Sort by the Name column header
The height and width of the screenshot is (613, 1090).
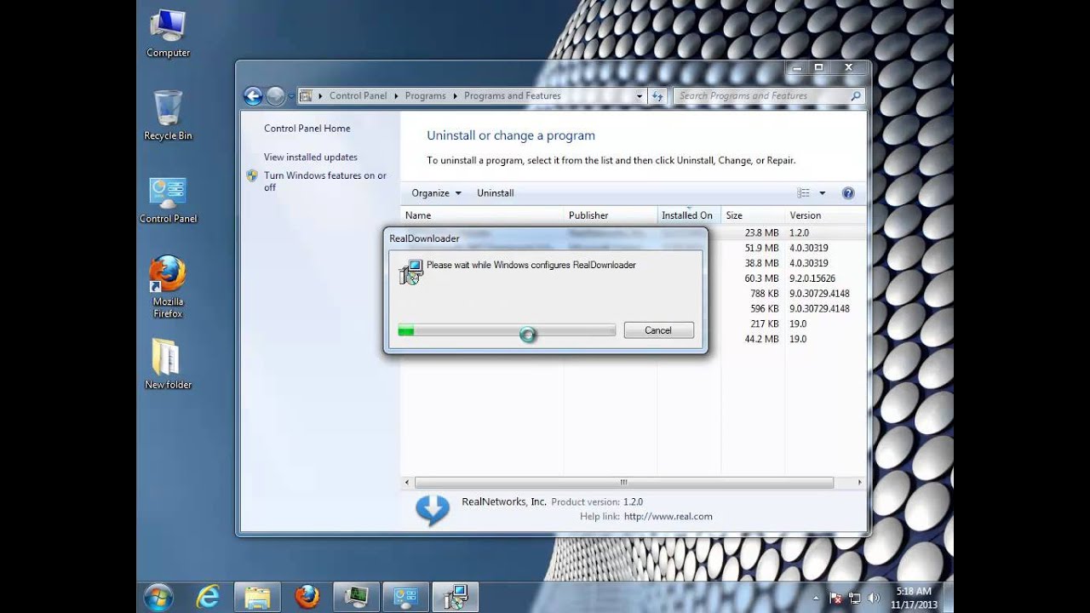(482, 215)
